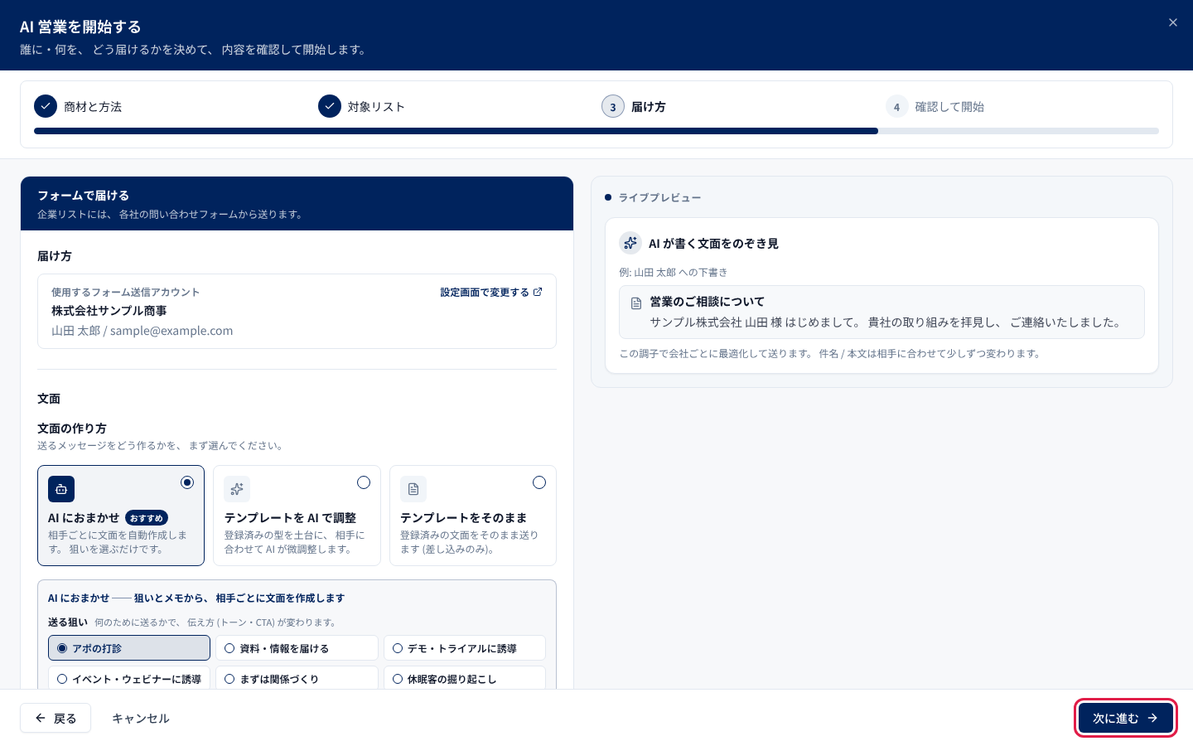Click the 株式会社サンプル商事 account name
This screenshot has width=1193, height=746.
coord(109,311)
